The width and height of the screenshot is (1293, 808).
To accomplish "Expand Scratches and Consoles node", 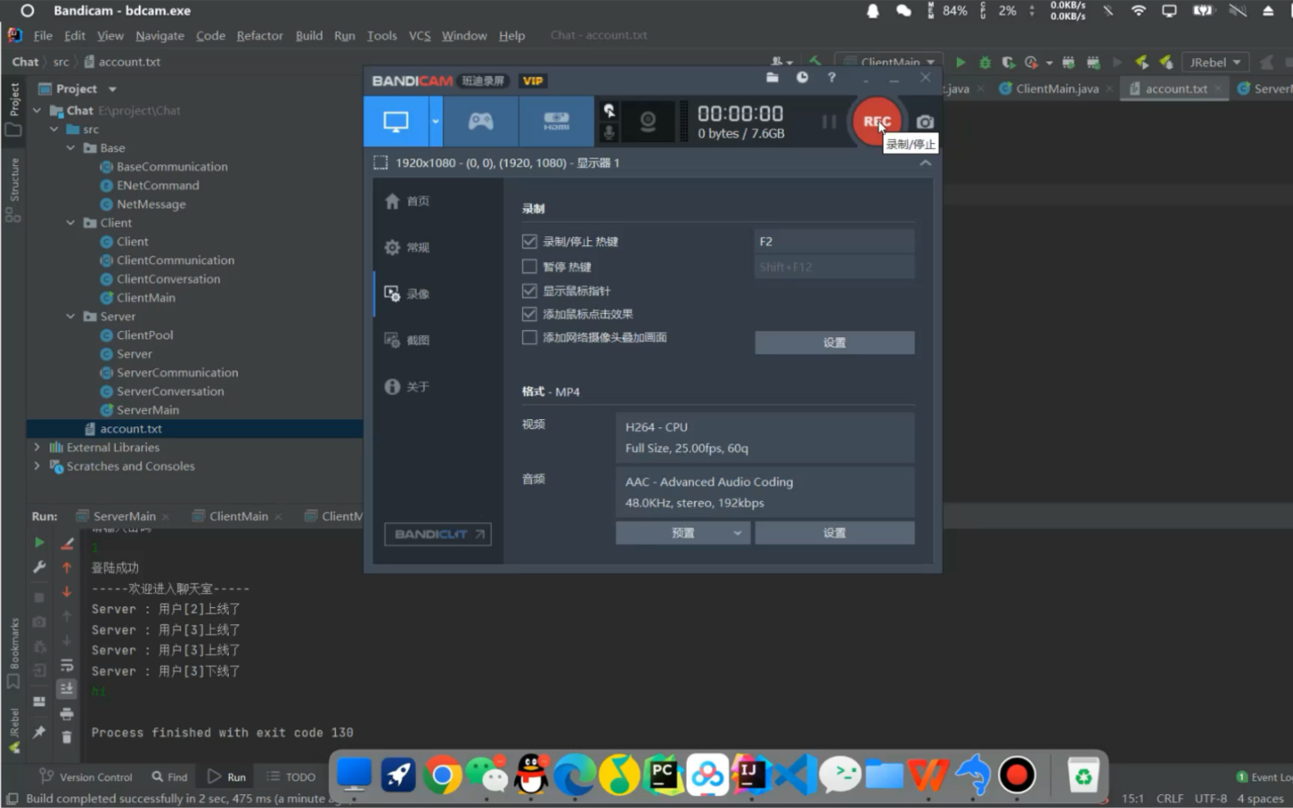I will 37,466.
